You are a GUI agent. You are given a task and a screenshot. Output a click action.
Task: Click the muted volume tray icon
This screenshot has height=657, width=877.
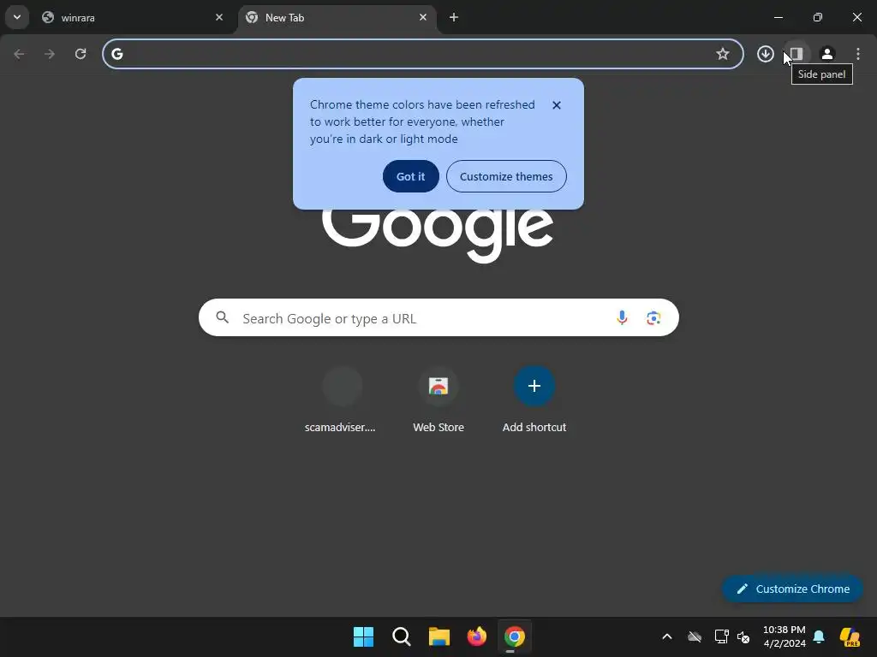[x=743, y=636]
